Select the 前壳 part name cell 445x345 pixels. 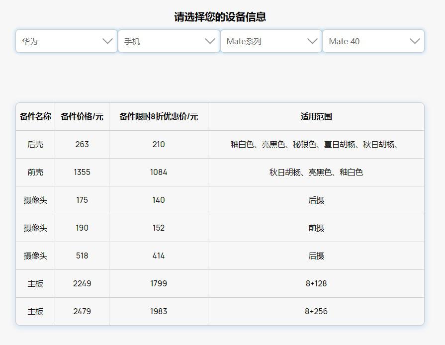(x=35, y=172)
